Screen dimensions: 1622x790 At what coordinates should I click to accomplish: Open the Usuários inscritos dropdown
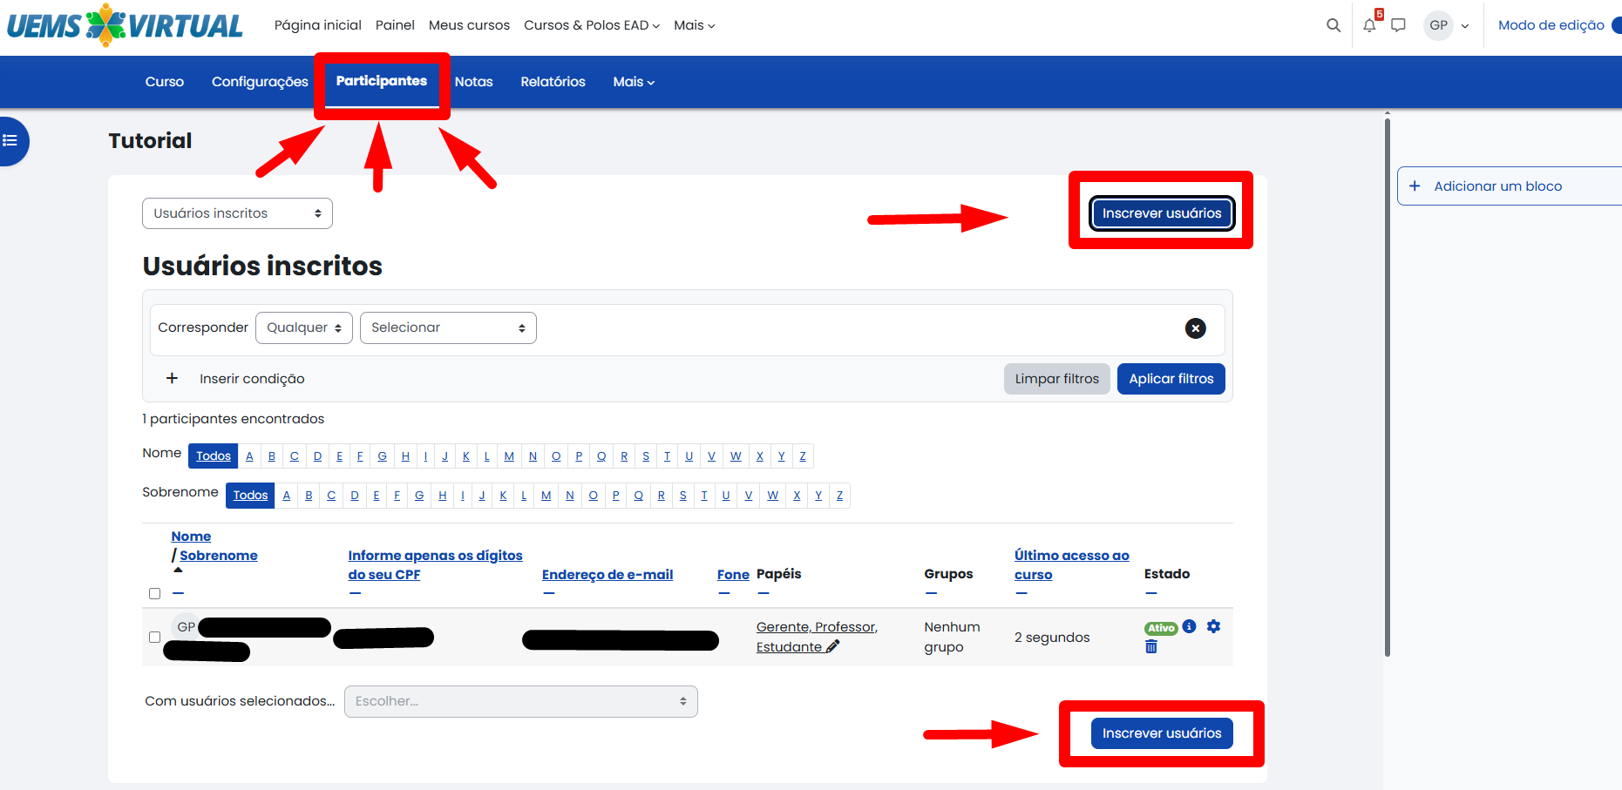(x=237, y=213)
